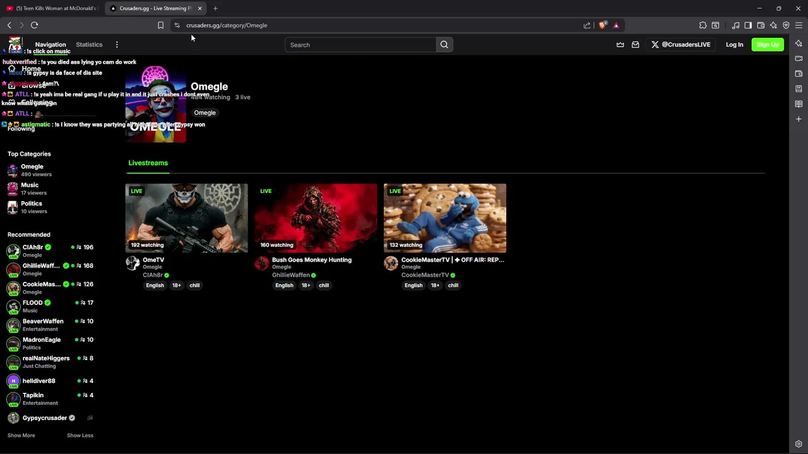Open a new browser tab
Image resolution: width=808 pixels, height=454 pixels.
pyautogui.click(x=215, y=8)
